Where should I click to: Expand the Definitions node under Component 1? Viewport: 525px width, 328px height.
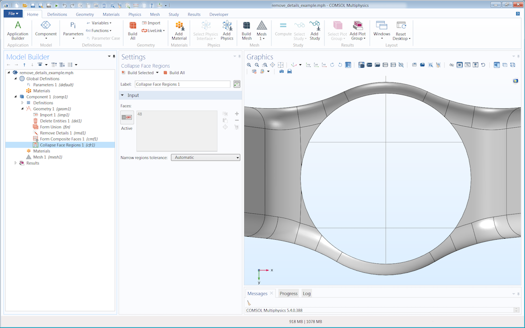(23, 102)
